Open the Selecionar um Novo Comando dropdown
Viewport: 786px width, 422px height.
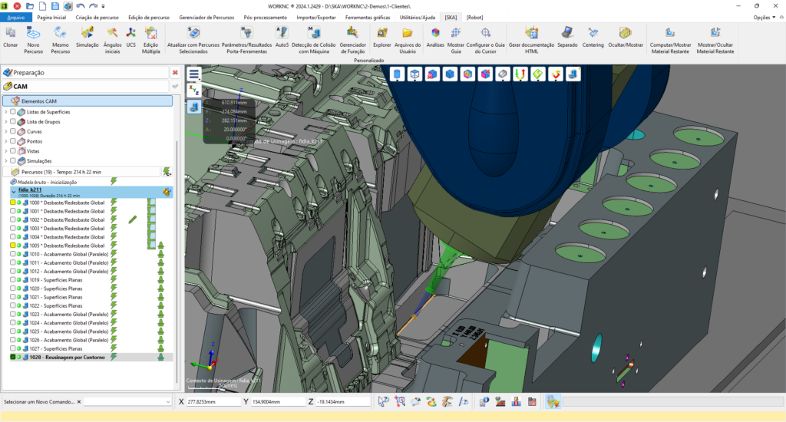[168, 401]
